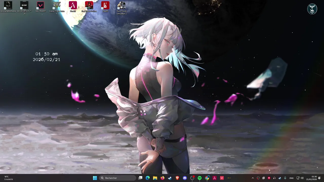The width and height of the screenshot is (324, 182).
Task: Select Euro Truck Simulator 2 icon
Action: (121, 8)
